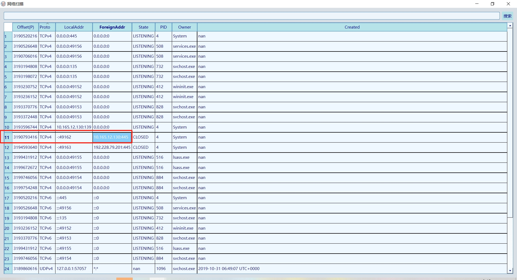Click local address :::49153 cell

point(74,238)
